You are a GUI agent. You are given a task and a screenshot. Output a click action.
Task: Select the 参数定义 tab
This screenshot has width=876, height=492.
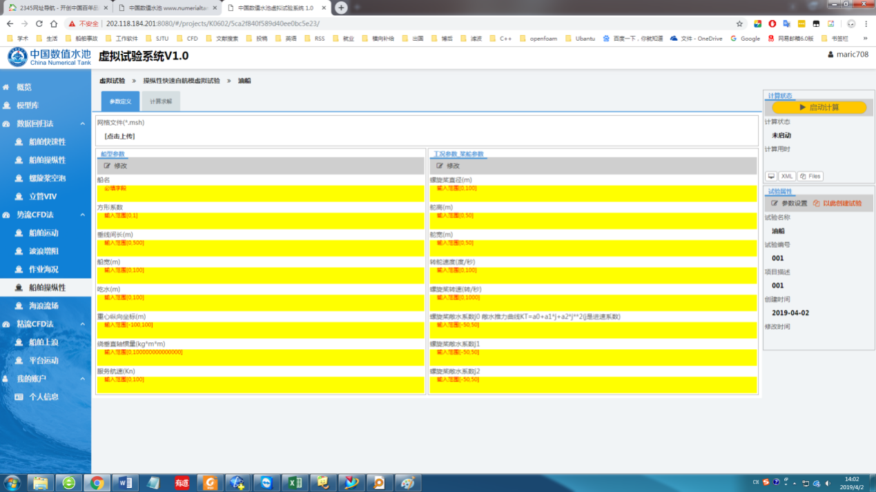(120, 101)
